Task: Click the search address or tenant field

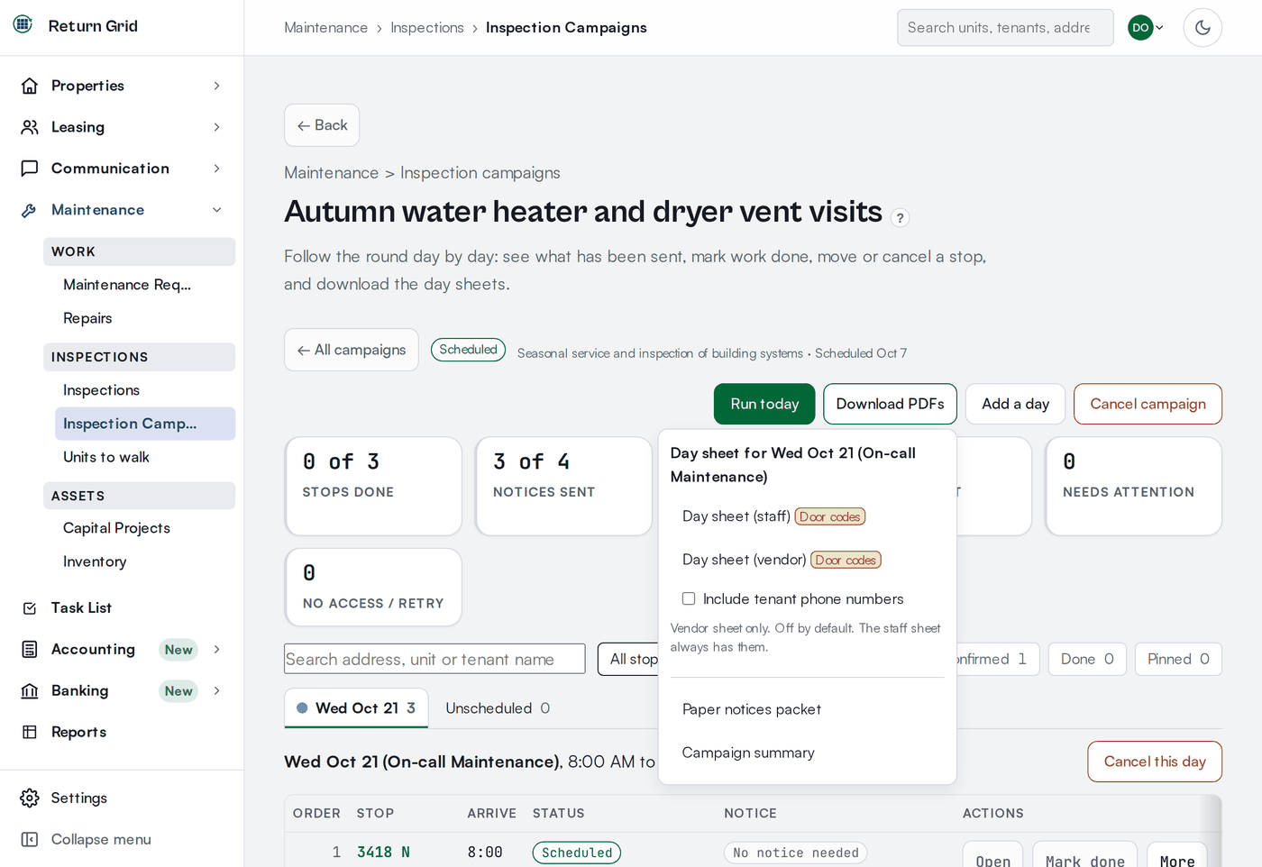Action: coord(434,659)
